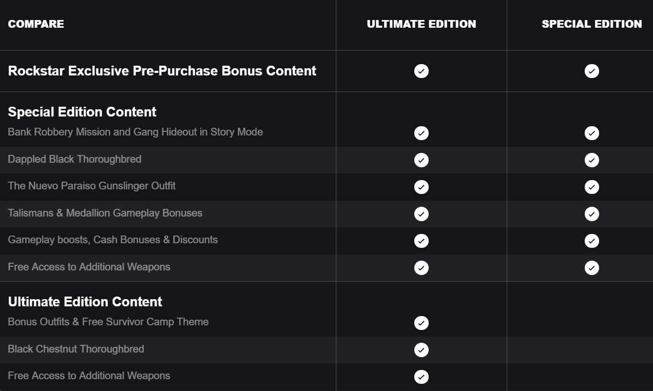Click Special Edition checkmark for Dappled Black Thoroughbred
Screen dimensions: 653x391
(x=591, y=160)
